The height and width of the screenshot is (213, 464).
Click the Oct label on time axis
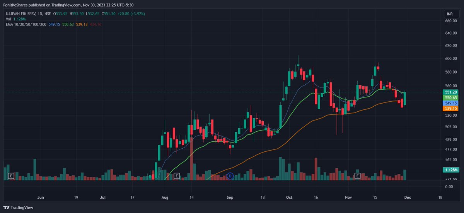289,196
